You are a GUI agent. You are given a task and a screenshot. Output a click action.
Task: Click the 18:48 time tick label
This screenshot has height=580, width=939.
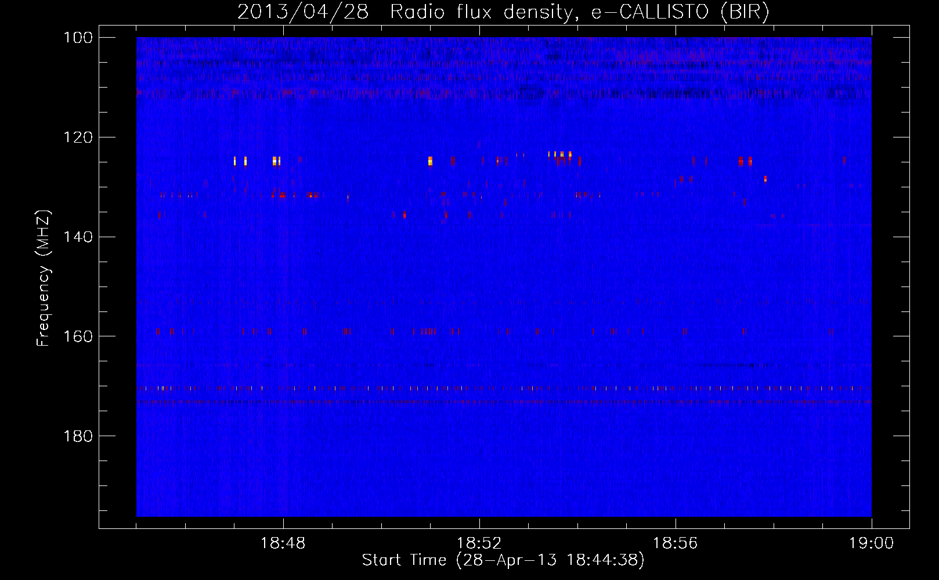[283, 543]
